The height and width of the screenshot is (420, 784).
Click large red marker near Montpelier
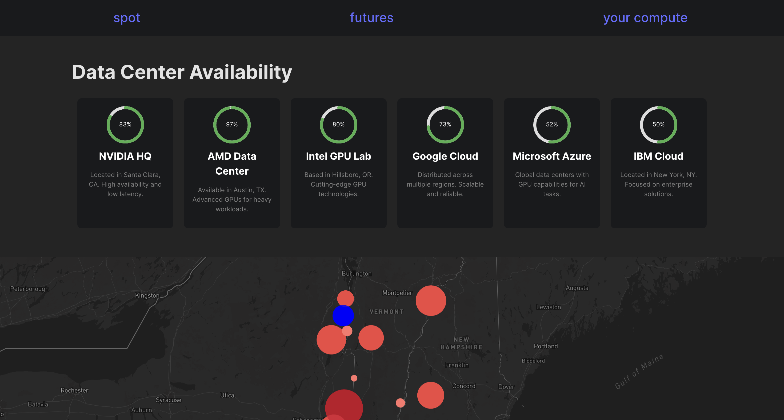click(x=431, y=300)
